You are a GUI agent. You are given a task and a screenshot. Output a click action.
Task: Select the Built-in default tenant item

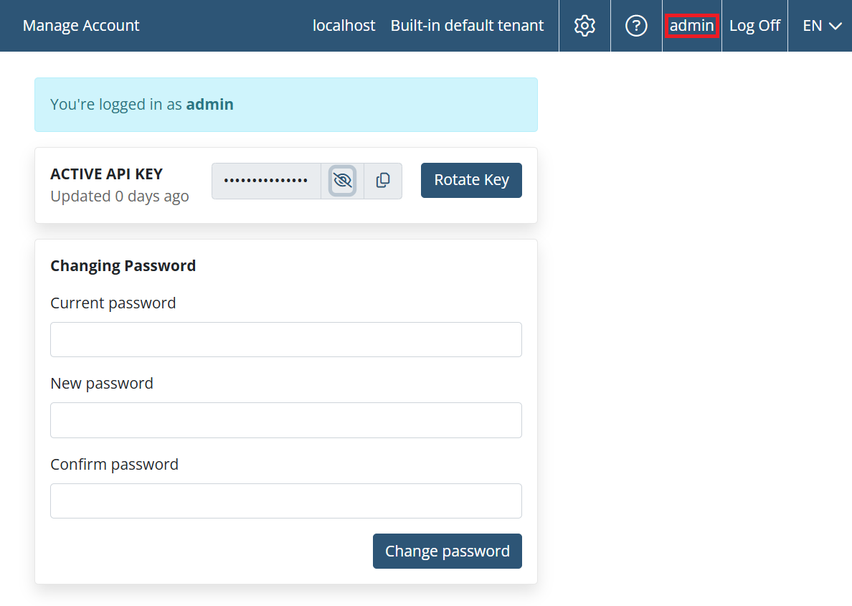[468, 26]
